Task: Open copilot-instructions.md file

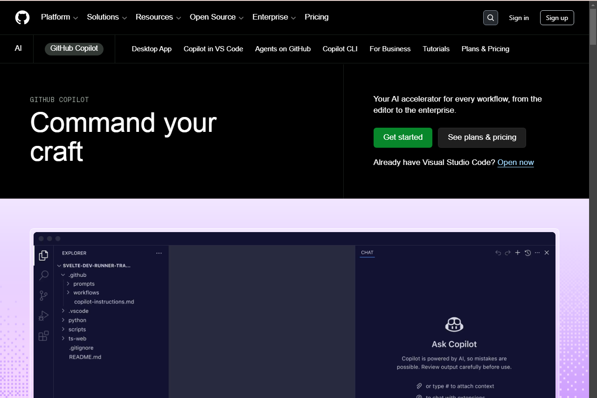Action: coord(104,302)
